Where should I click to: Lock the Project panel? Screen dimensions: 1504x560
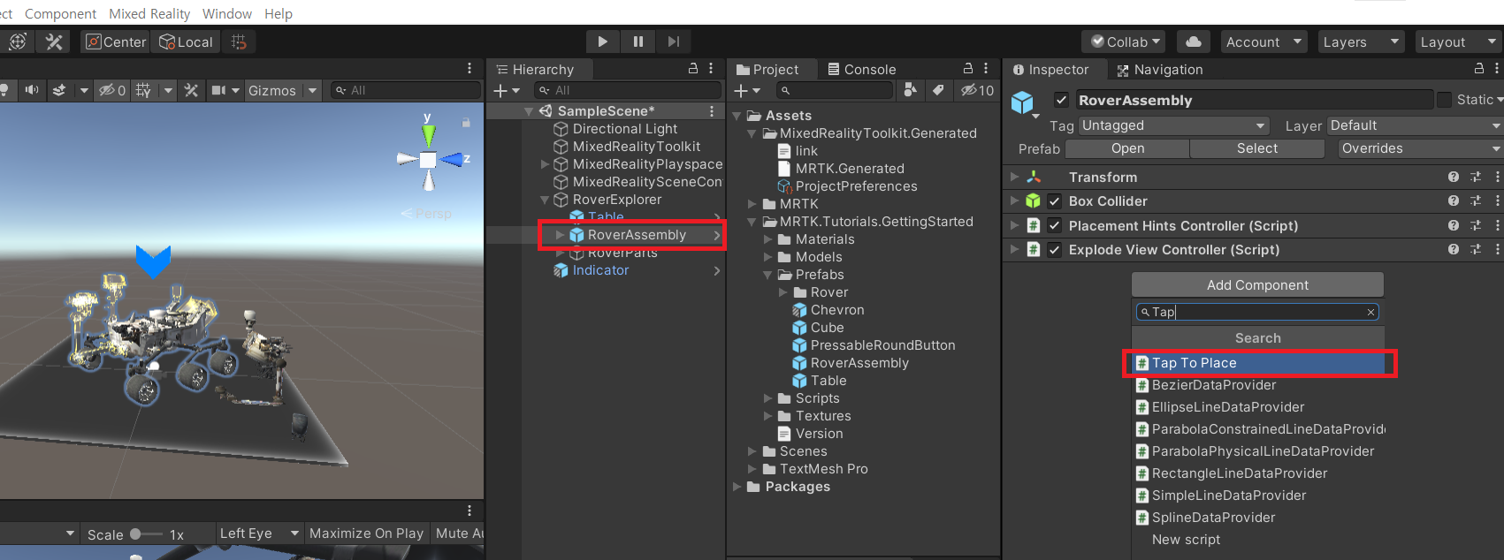[x=968, y=68]
